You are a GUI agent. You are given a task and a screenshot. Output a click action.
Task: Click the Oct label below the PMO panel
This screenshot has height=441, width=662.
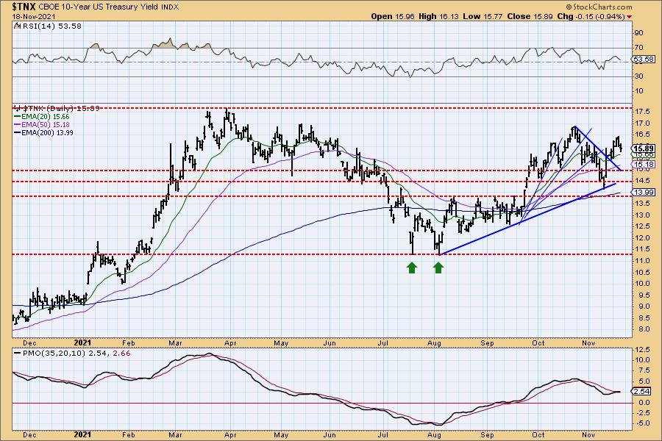point(538,434)
